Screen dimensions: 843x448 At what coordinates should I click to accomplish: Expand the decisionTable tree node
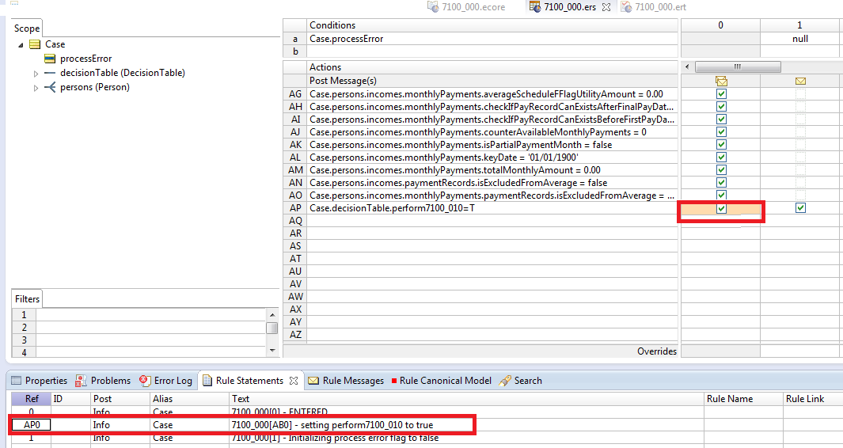click(36, 74)
